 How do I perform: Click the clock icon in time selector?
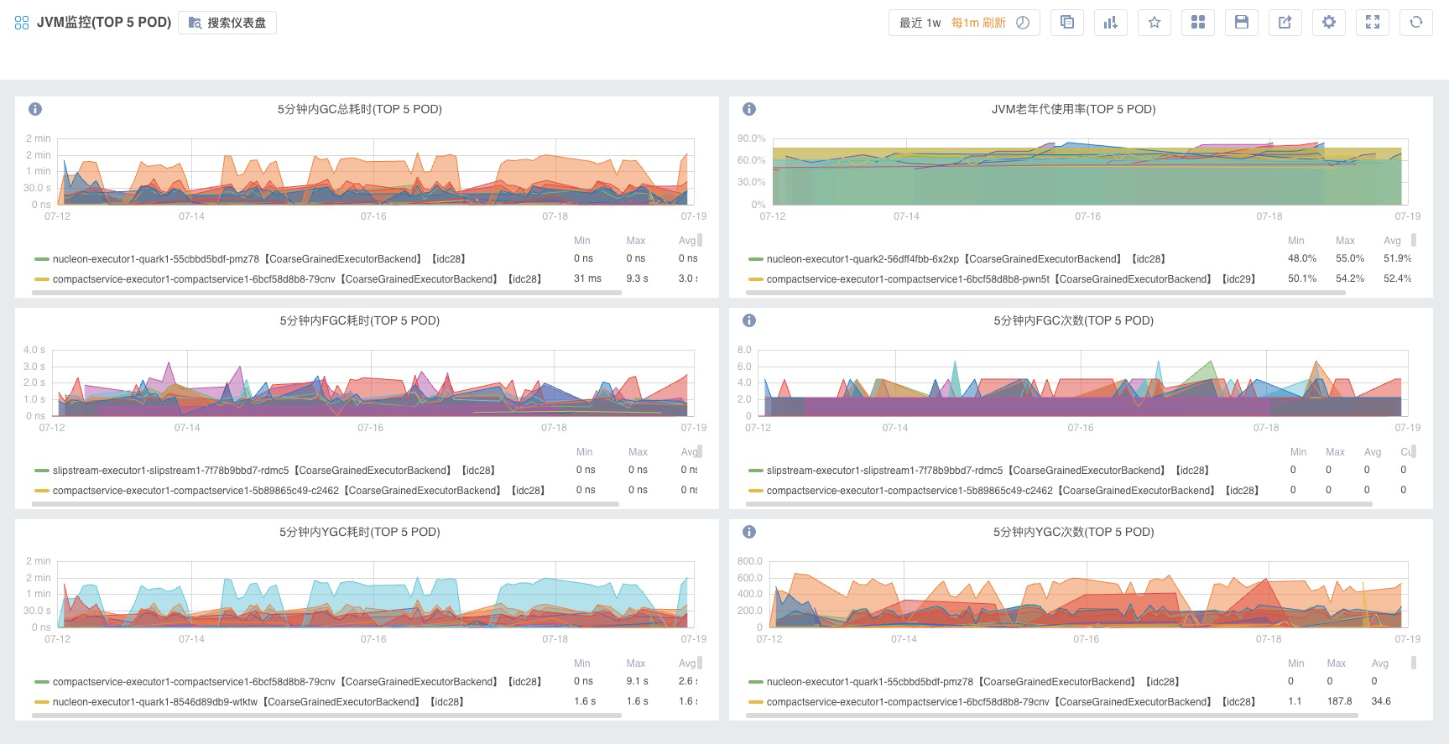(x=1023, y=23)
